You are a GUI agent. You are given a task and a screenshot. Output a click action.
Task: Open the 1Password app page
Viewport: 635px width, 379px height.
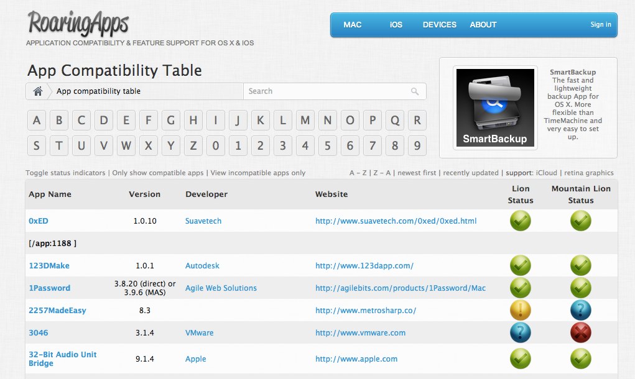tap(49, 288)
